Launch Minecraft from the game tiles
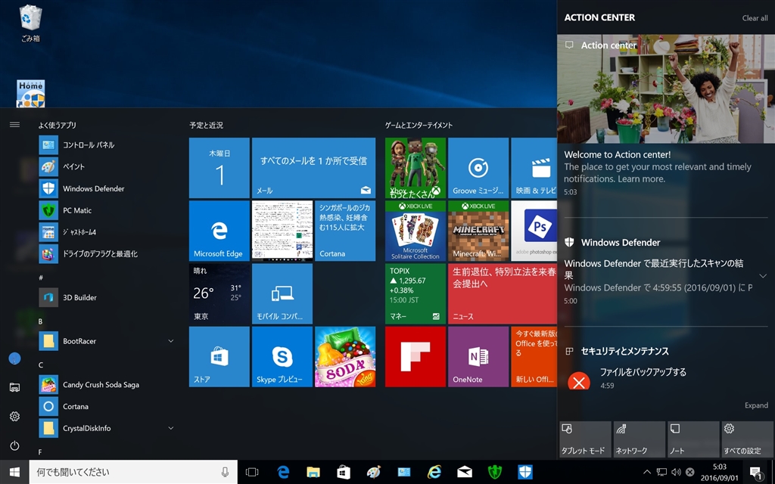The height and width of the screenshot is (484, 775). point(478,231)
